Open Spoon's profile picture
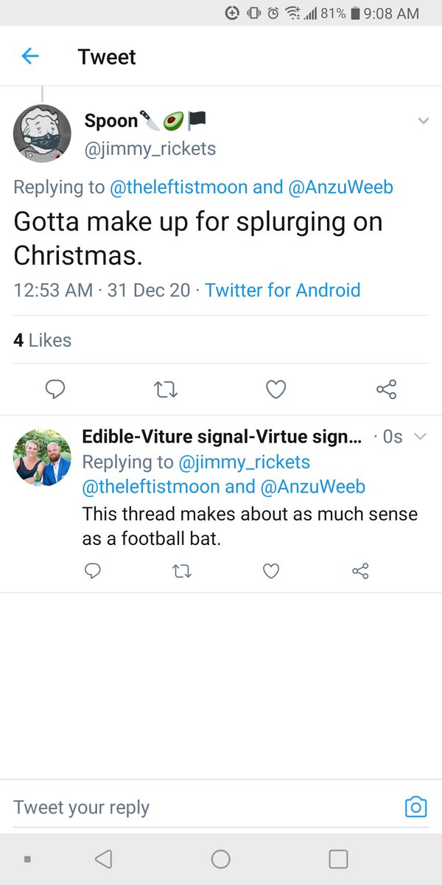 43,133
